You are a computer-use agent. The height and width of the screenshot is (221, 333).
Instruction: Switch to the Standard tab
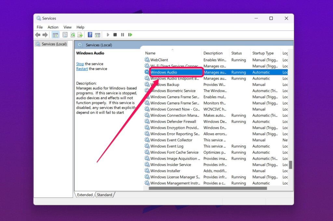(x=104, y=195)
